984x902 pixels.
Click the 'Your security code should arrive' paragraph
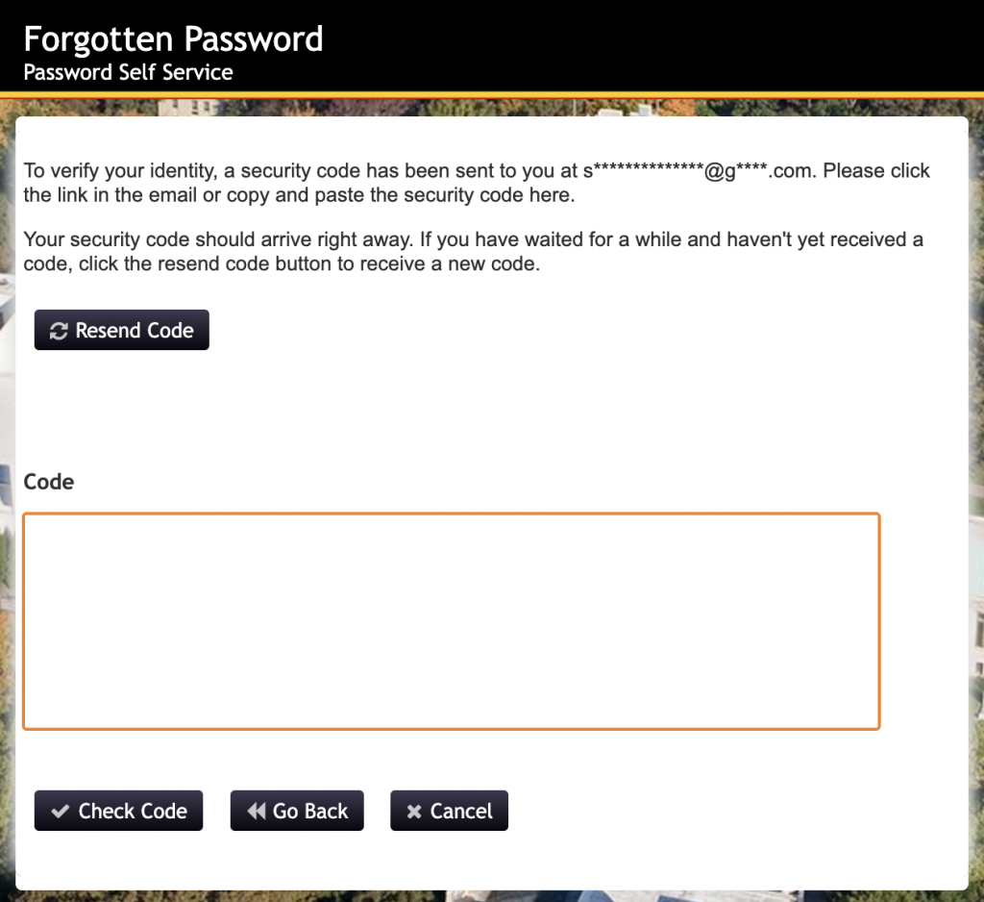473,251
